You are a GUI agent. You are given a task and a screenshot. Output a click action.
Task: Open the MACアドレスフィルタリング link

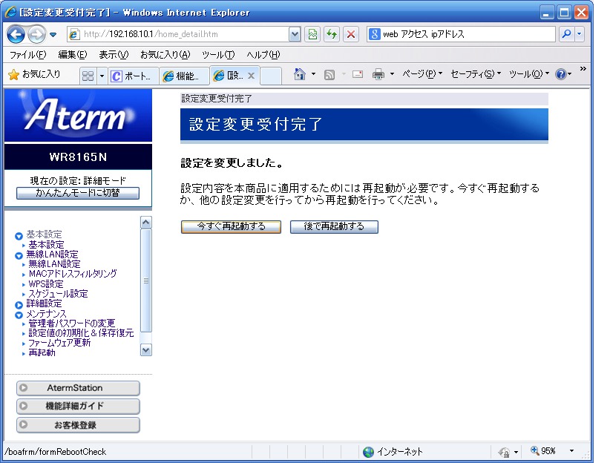73,274
